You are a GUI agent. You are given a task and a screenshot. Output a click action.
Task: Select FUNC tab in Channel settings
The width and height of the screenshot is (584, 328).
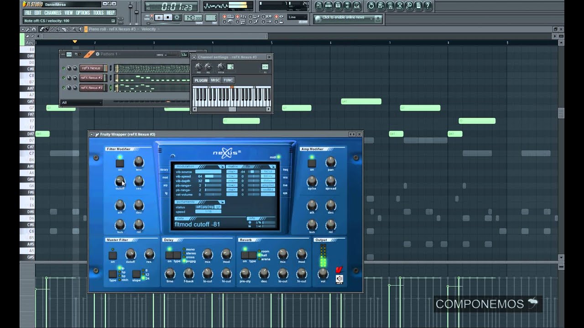point(228,80)
